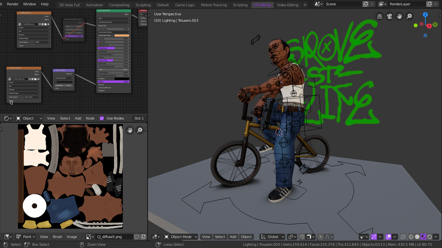This screenshot has height=248, width=442.
Task: Click CJ_diffuse5.png image name field
Action: (x=114, y=237)
